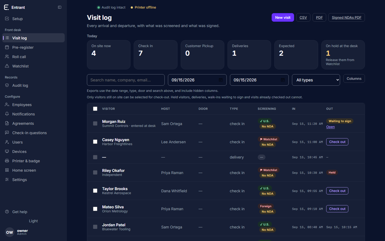
Task: Click the Home screen layout icon
Action: [7, 170]
